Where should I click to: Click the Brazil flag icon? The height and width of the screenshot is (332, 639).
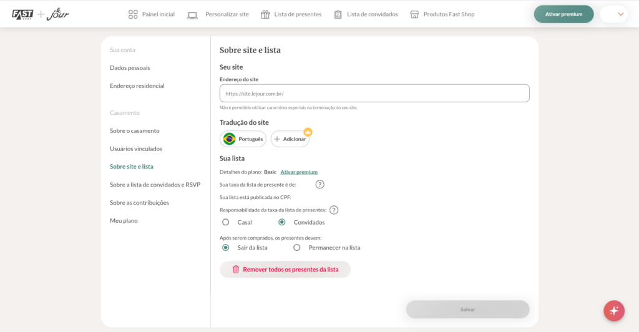230,139
